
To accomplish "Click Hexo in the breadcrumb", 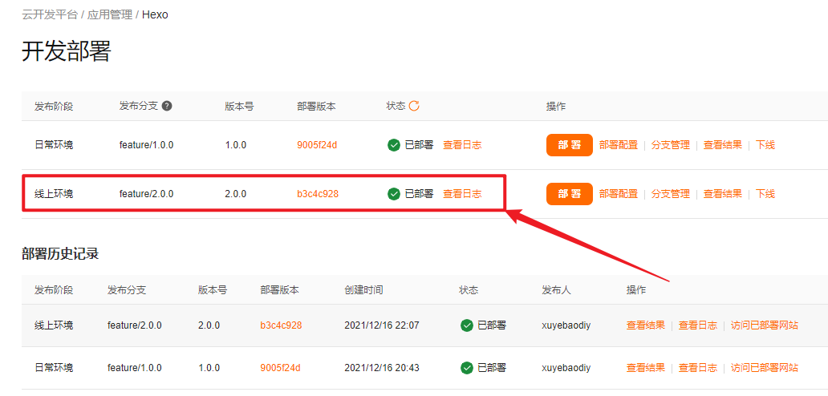I will 155,14.
